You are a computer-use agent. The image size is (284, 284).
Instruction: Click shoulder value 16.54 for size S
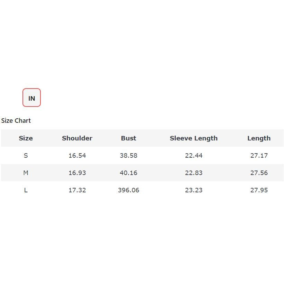(77, 156)
